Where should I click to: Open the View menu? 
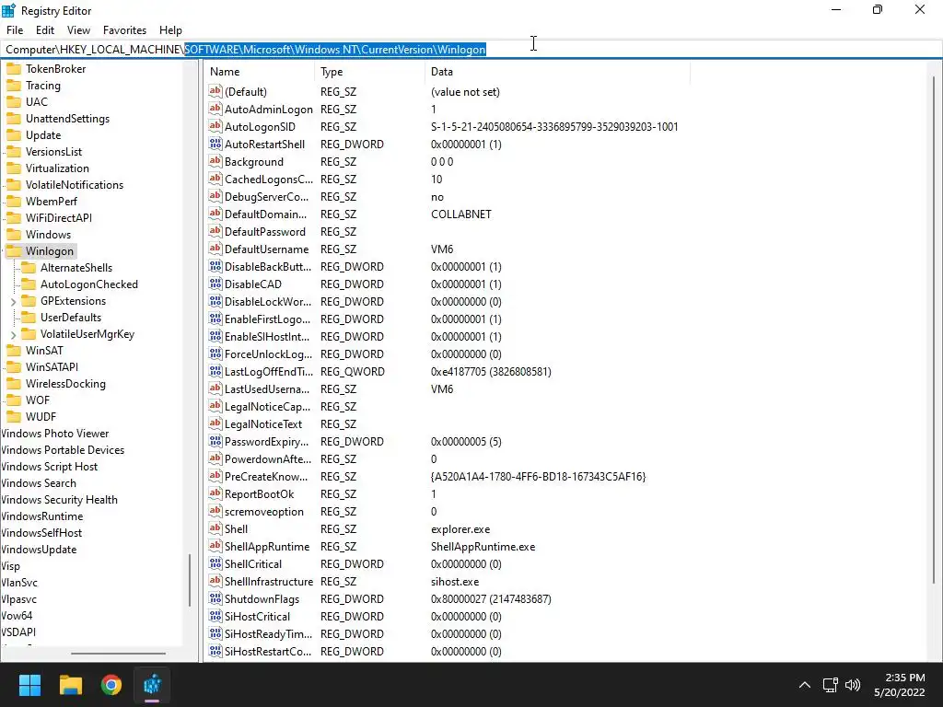[x=78, y=30]
